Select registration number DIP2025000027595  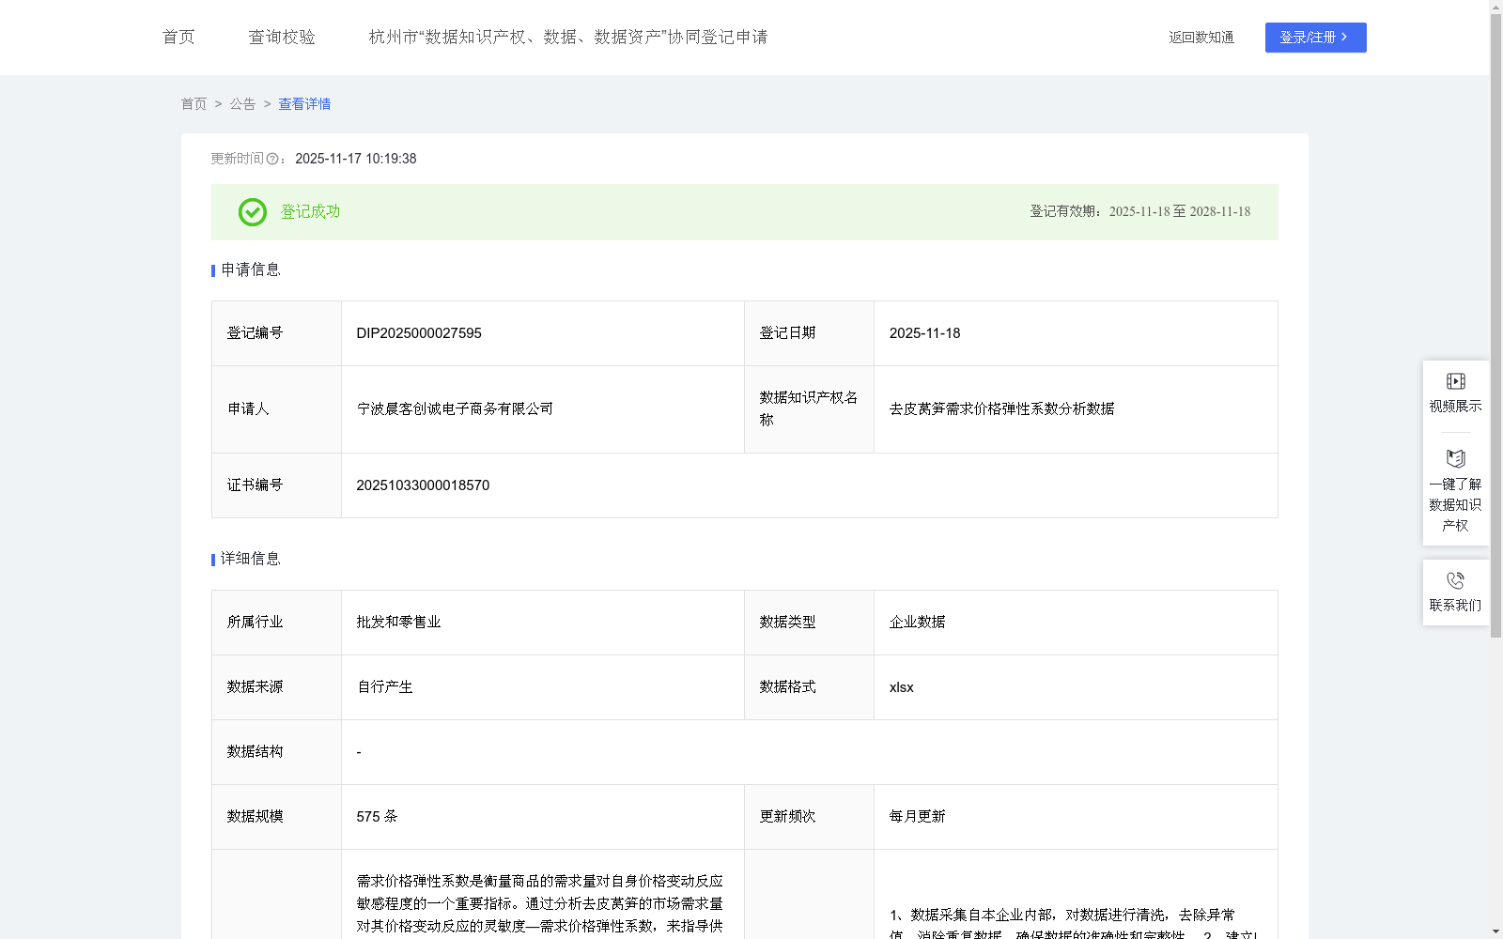(419, 333)
